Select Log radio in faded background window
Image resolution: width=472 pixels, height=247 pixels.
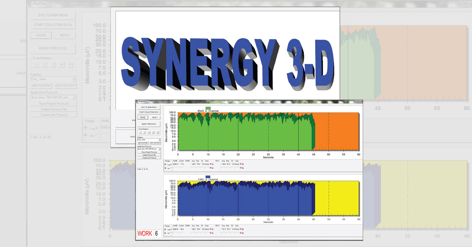coord(97,128)
